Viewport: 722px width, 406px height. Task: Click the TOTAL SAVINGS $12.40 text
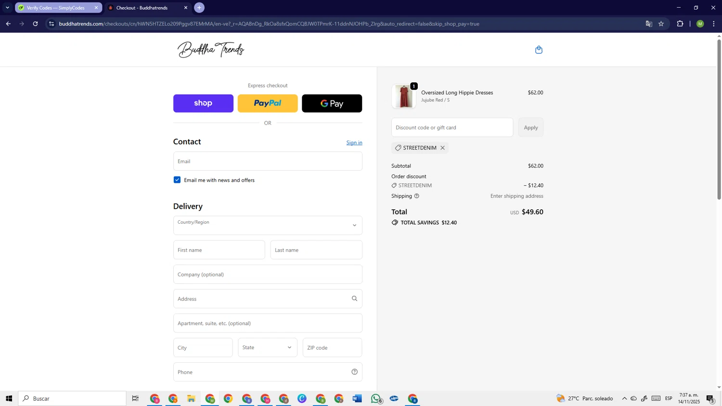429,223
